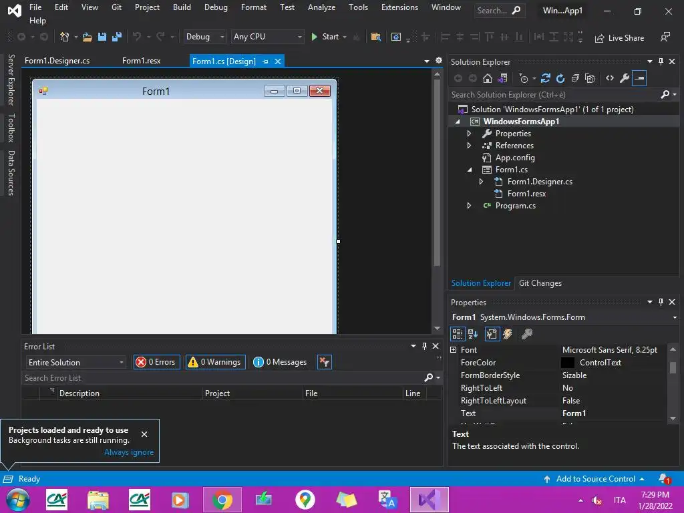Toggle Show All Files in Solution Explorer
This screenshot has height=513, width=684.
[590, 78]
